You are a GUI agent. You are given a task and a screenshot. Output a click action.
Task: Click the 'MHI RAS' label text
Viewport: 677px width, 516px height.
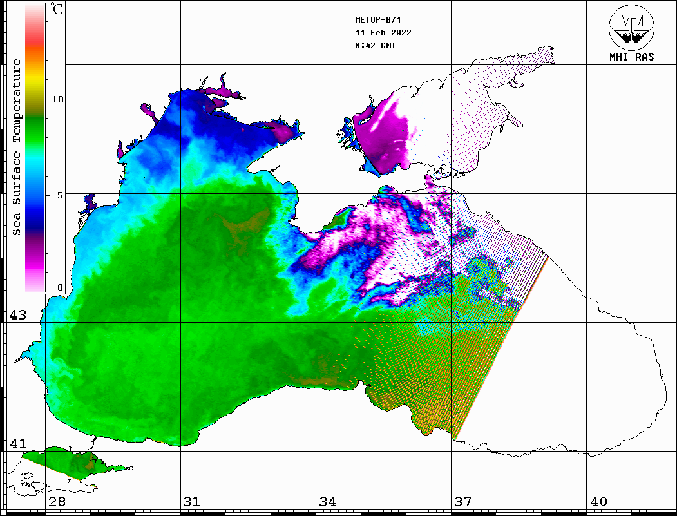click(632, 57)
